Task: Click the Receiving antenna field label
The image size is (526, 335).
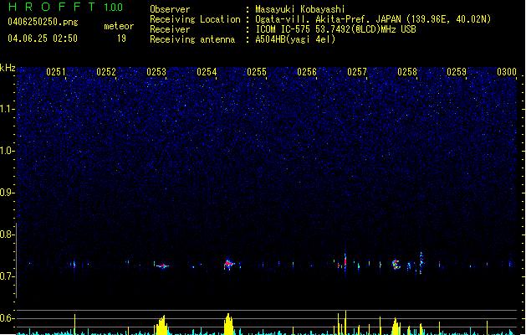Action: click(192, 39)
